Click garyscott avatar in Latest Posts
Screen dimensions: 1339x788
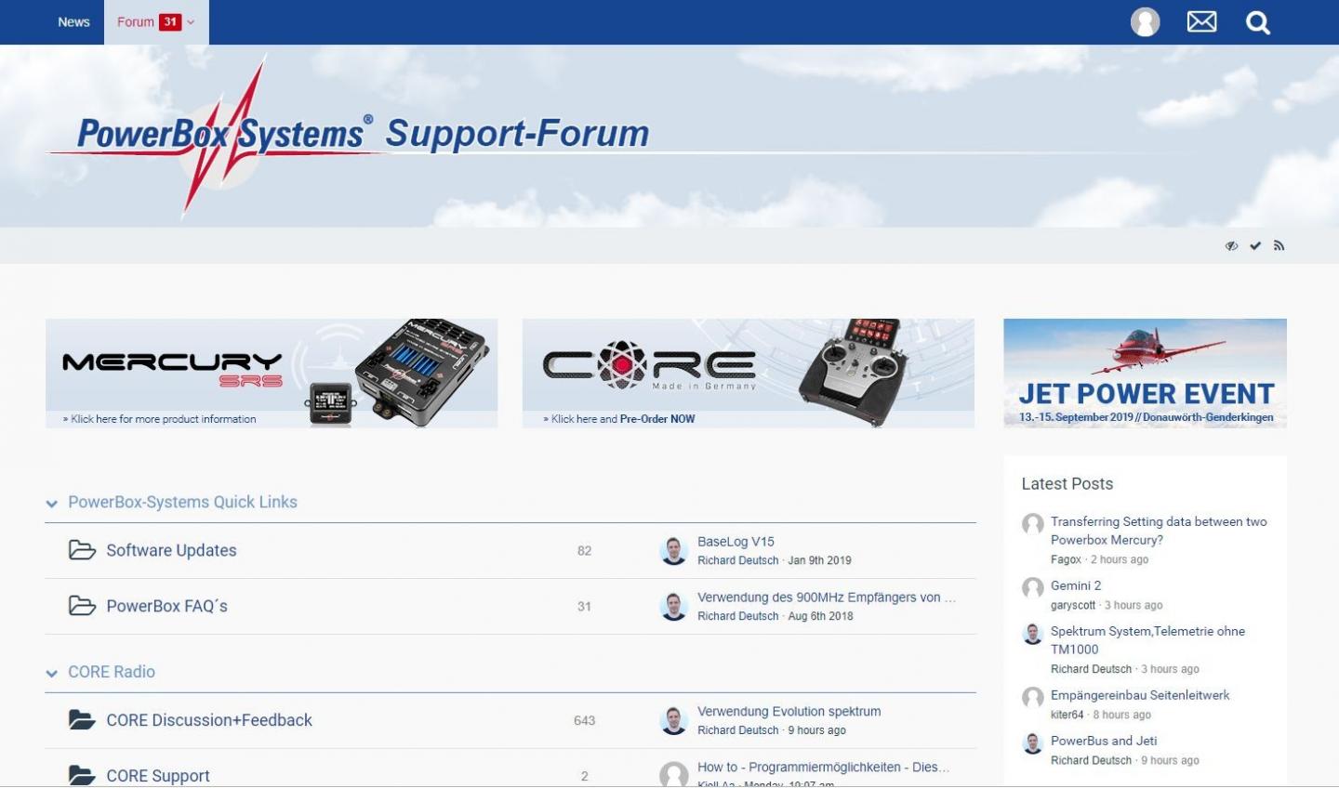(1032, 587)
